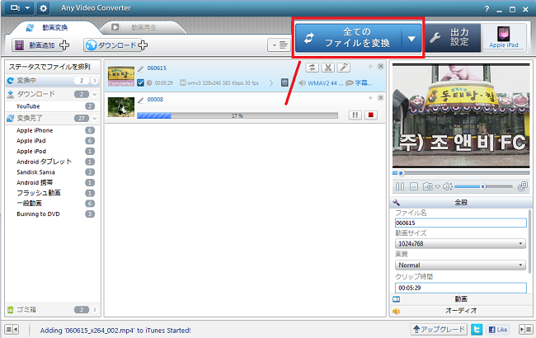
Task: Pop out the preview window icon
Action: pos(523,186)
